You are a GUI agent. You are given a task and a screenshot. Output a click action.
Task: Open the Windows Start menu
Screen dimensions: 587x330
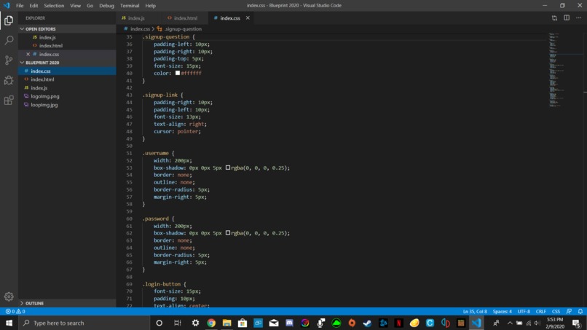pyautogui.click(x=9, y=323)
